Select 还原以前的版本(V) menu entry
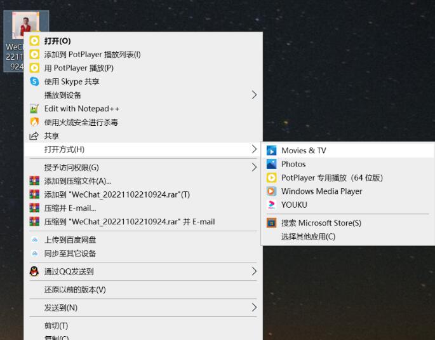Viewport: 435px width, 340px height. (74, 290)
